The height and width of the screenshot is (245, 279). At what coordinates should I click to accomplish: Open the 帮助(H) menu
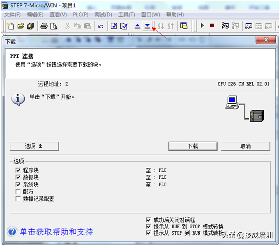(175, 15)
